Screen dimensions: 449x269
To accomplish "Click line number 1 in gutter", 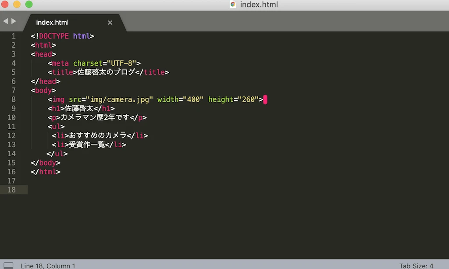I will click(x=14, y=36).
